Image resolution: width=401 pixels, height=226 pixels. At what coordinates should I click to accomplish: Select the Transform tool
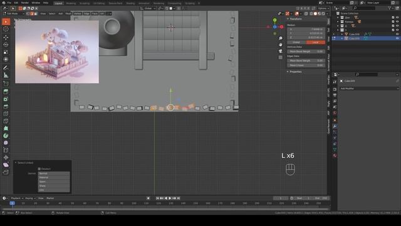[6, 59]
